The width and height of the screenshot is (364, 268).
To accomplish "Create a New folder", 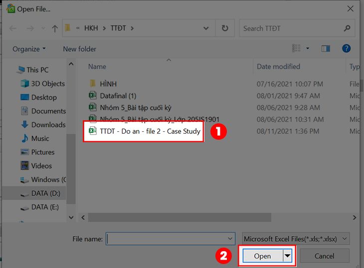I will [79, 49].
